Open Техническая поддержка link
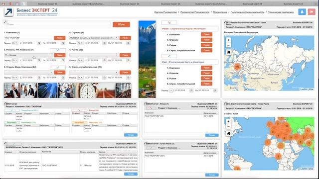 [281, 12]
